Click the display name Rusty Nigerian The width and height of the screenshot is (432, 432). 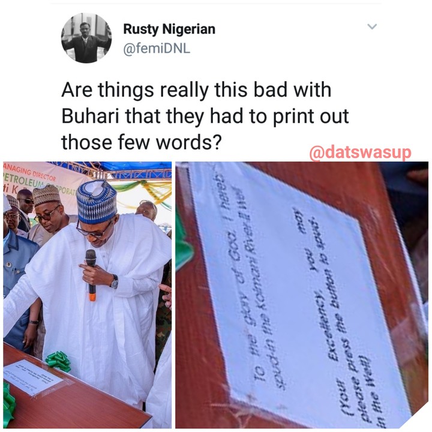[x=169, y=29]
